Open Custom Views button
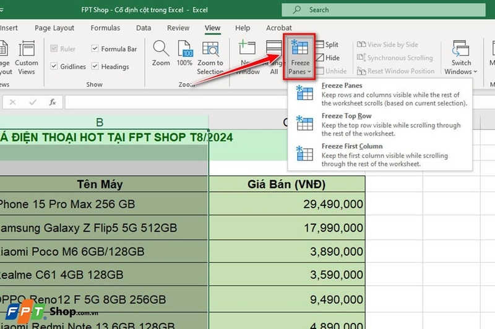This screenshot has width=495, height=329. (x=27, y=57)
